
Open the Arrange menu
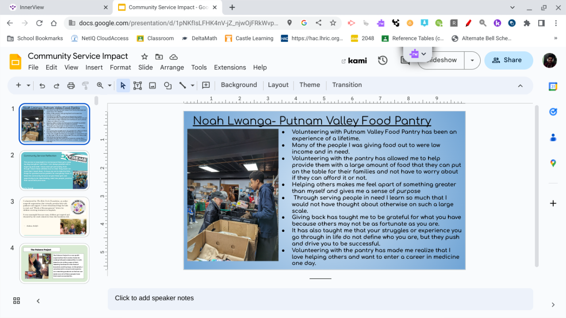[x=172, y=68]
